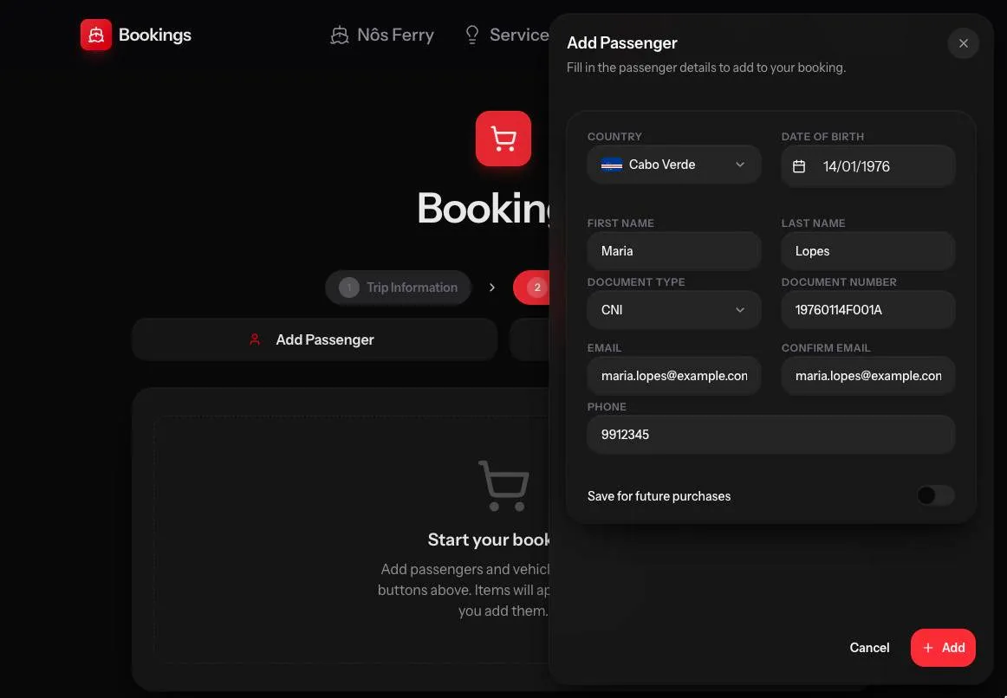Click the Add Passenger dialog title
Screen dimensions: 1007x698
click(x=621, y=43)
